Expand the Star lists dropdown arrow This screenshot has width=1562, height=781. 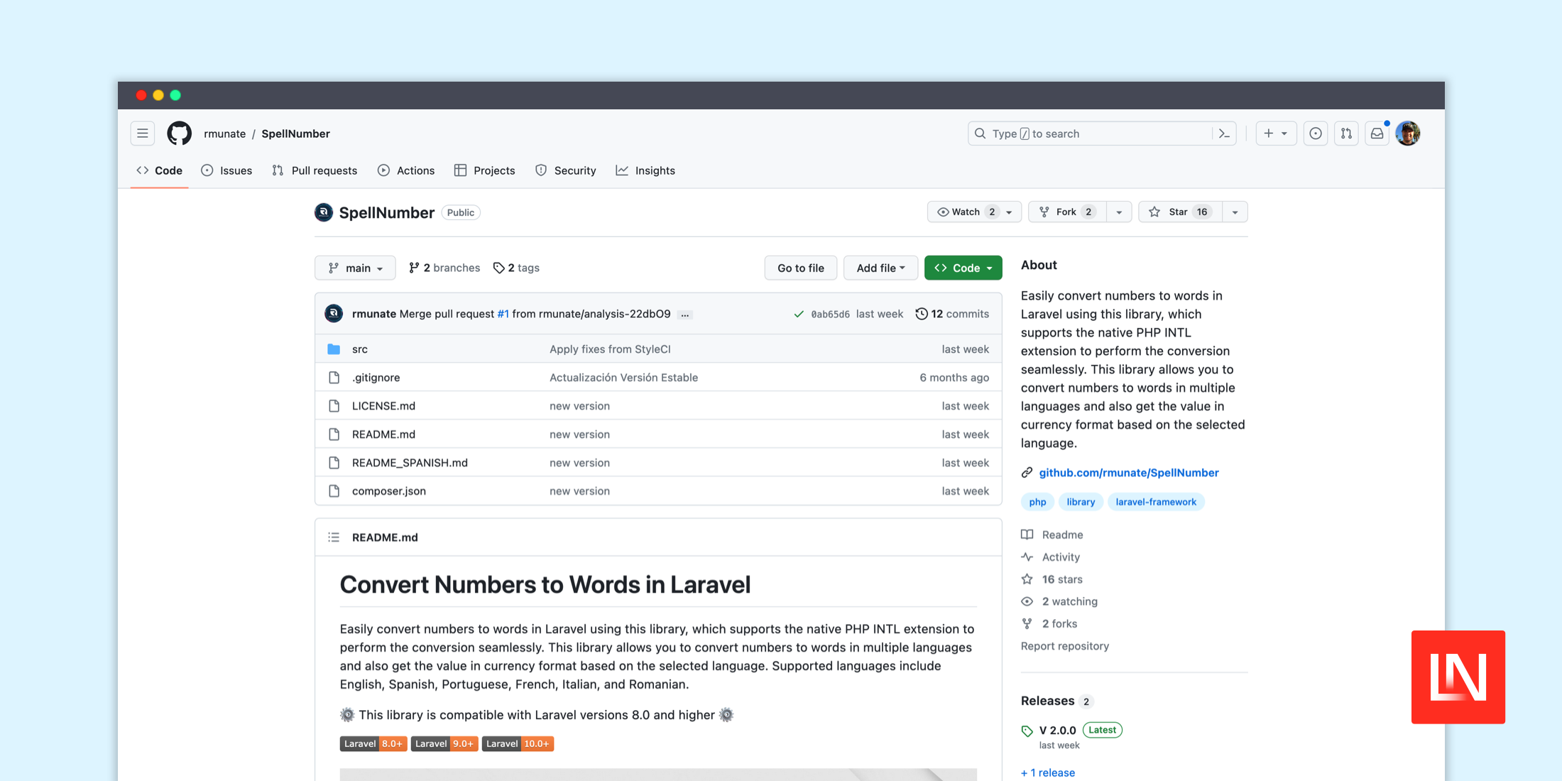(x=1235, y=212)
